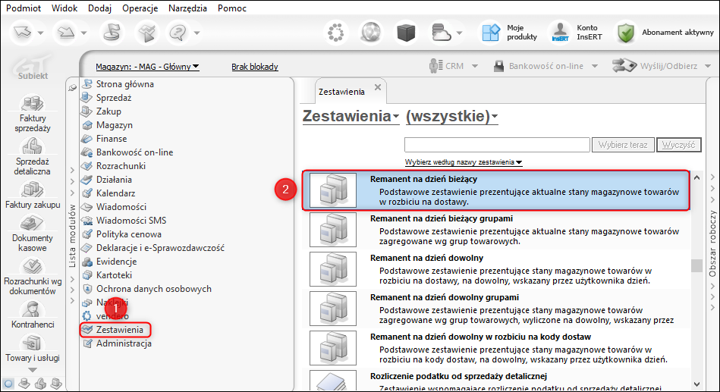Open the Strona główna module
This screenshot has width=720, height=392.
[x=125, y=84]
